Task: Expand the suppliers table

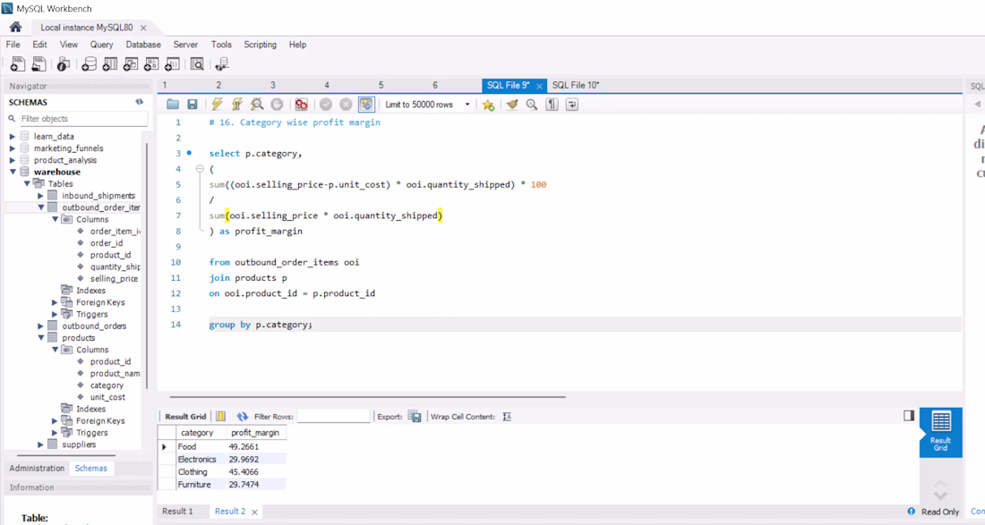Action: click(x=41, y=445)
